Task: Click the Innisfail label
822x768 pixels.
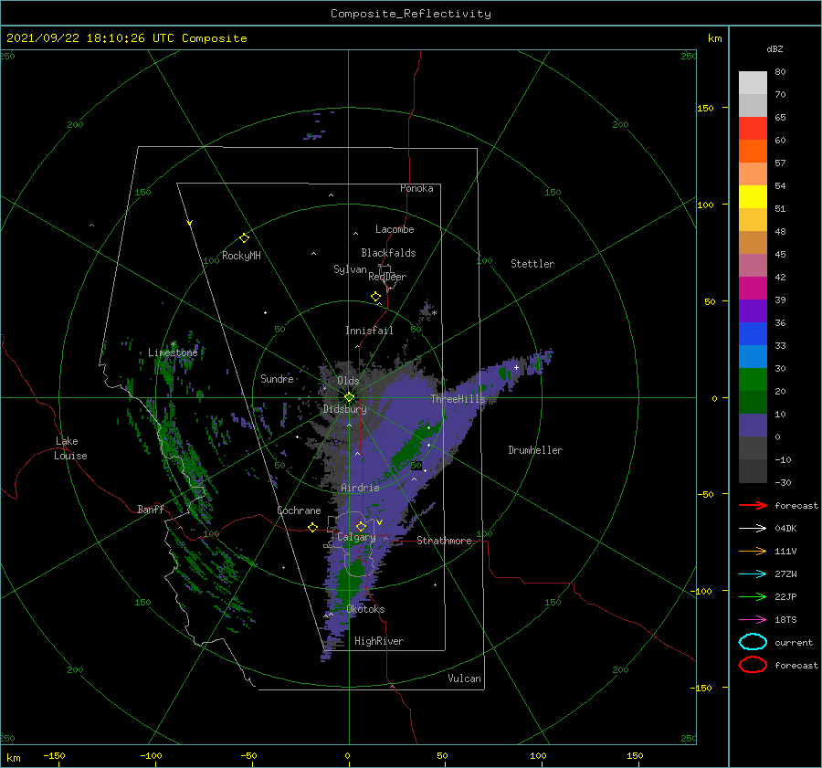Action: click(x=369, y=331)
